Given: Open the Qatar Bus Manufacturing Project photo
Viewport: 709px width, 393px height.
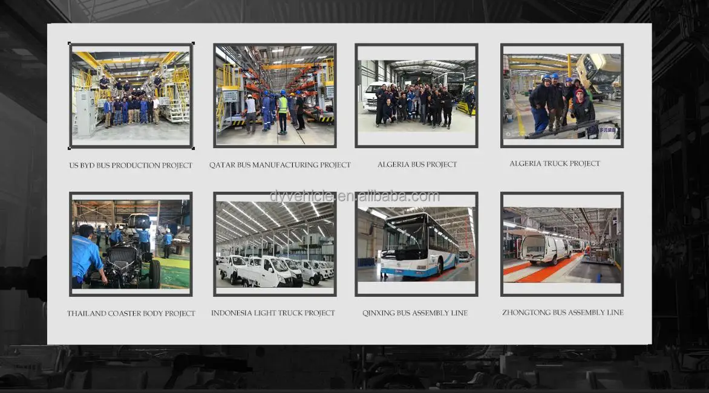Looking at the screenshot, I should tap(275, 96).
